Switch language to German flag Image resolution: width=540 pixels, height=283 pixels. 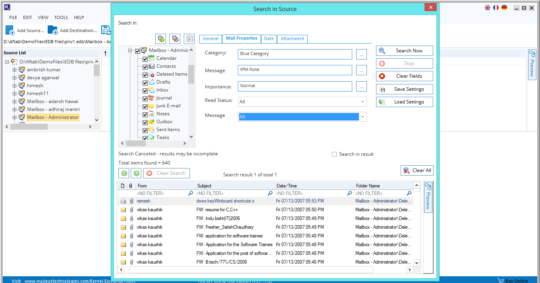point(504,8)
